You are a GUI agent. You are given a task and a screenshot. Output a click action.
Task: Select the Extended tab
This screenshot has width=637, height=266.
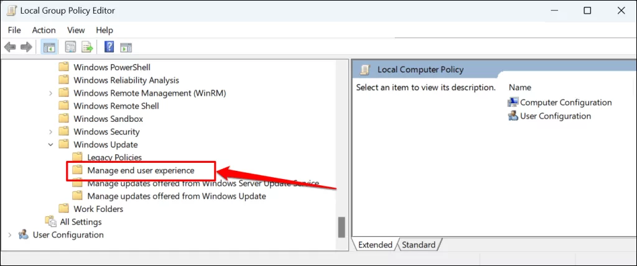(375, 245)
